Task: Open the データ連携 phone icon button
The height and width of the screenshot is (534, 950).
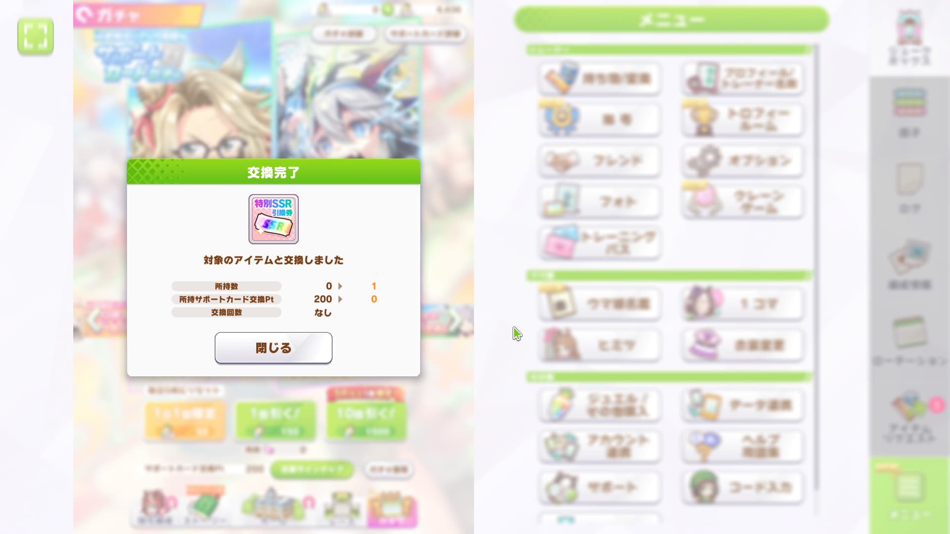Action: 742,405
